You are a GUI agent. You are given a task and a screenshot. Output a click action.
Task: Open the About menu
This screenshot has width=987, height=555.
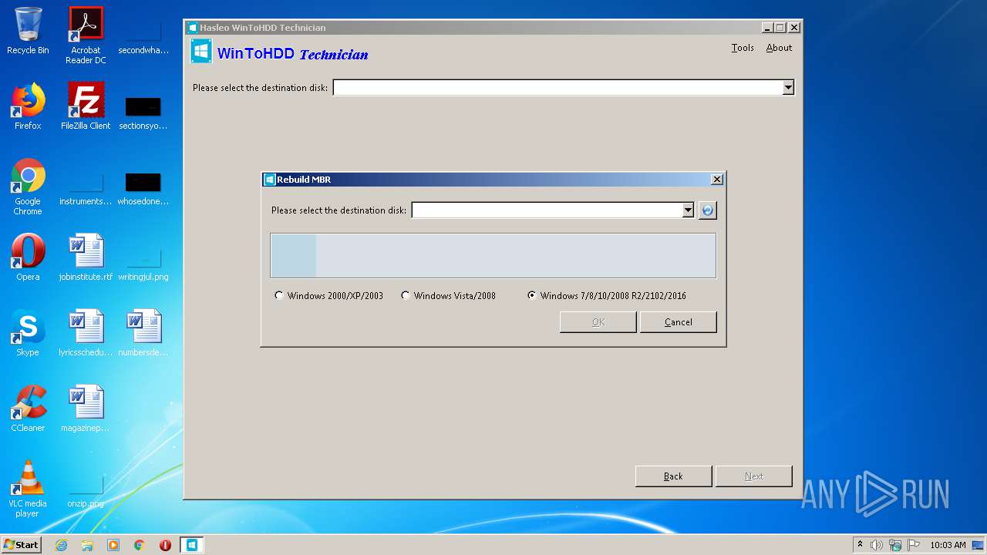point(779,48)
